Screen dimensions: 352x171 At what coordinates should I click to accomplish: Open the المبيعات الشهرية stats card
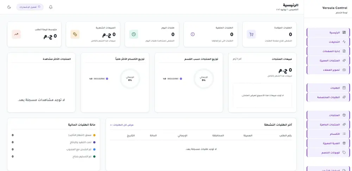pyautogui.click(x=93, y=34)
